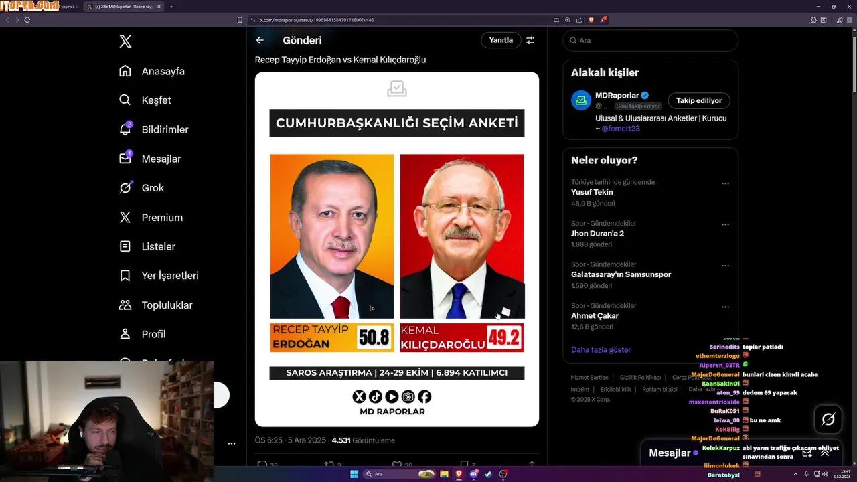Open more options for Ahmet Çakar trend

pos(725,307)
